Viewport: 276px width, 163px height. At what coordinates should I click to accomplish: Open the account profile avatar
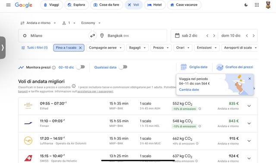[x=268, y=5]
